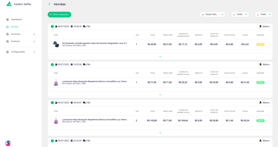The image size is (278, 147).
Task: Go to the Dashboard menu item
Action: click(x=16, y=20)
